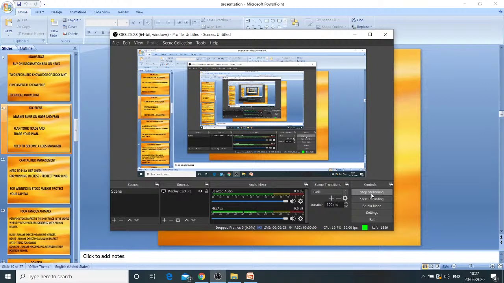This screenshot has width=504, height=283.
Task: Open transition properties gear icon
Action: 345,198
